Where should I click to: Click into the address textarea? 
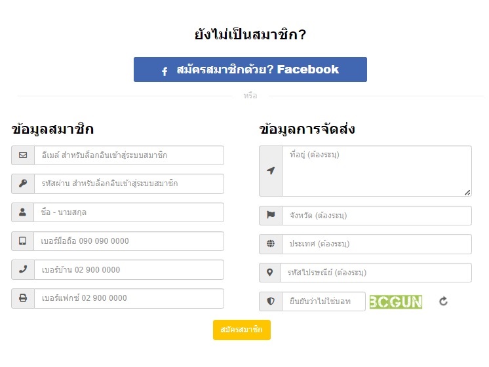coord(376,171)
